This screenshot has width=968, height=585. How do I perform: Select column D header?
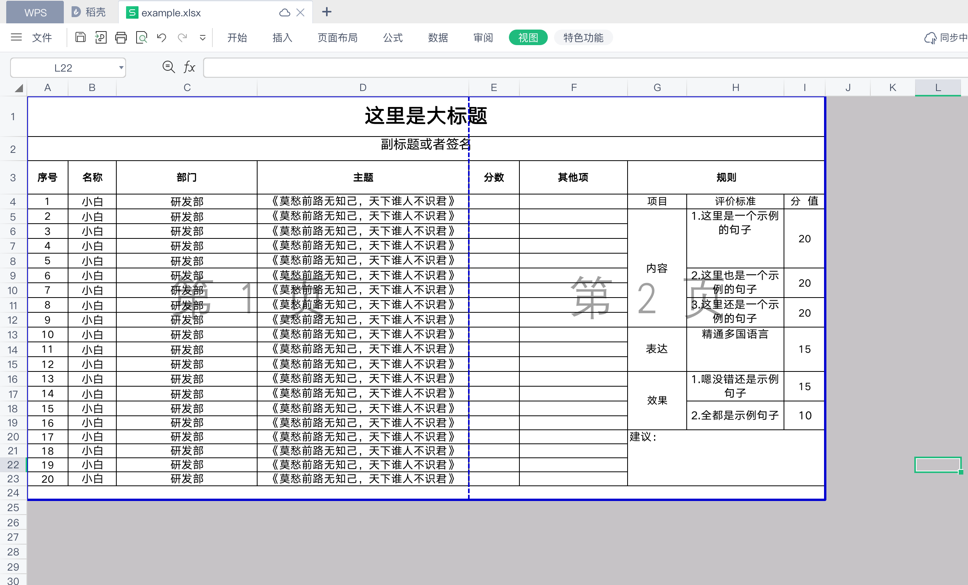pyautogui.click(x=363, y=88)
